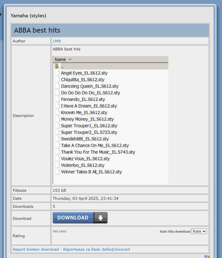Click Report broken download link
The image size is (222, 258).
pos(71,249)
